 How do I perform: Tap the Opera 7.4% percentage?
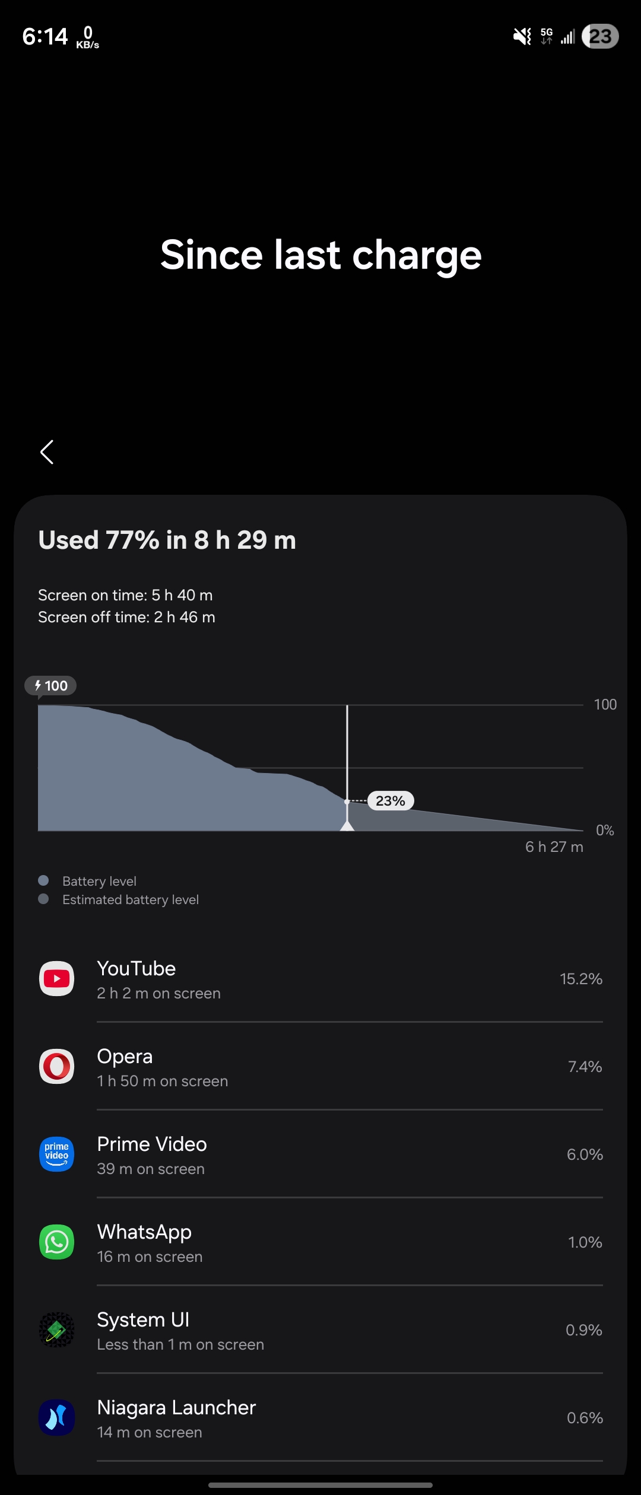tap(585, 1067)
